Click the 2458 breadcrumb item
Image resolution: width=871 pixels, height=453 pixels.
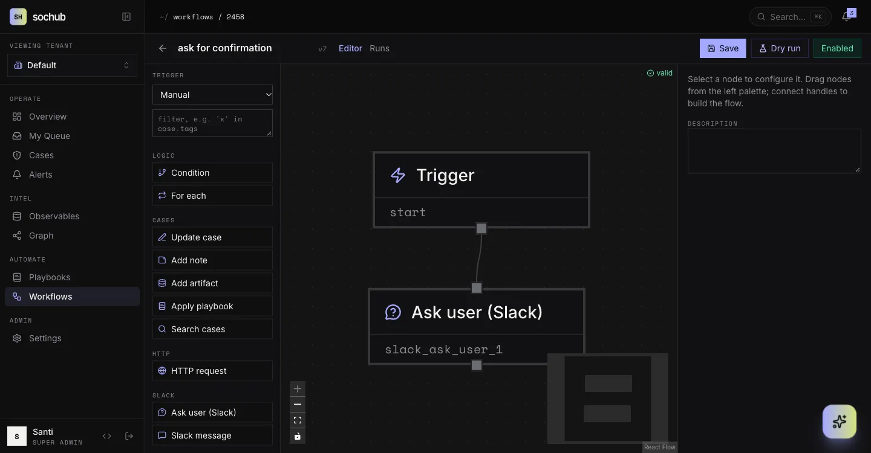(235, 17)
